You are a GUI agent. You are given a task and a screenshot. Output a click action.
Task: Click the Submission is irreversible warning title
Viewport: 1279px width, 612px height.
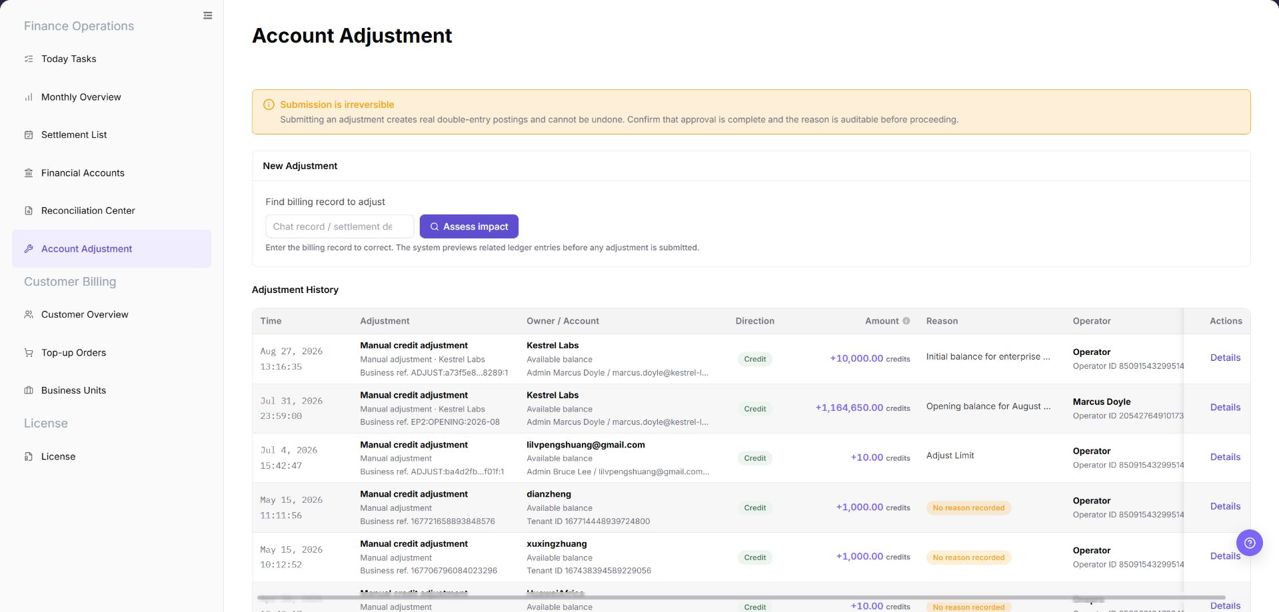click(337, 105)
